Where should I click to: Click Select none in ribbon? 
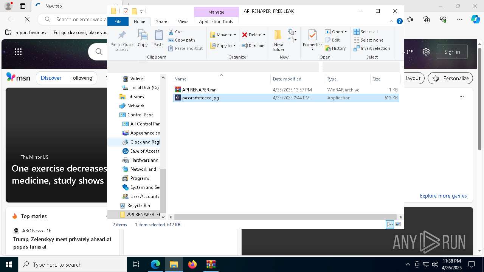coord(368,40)
